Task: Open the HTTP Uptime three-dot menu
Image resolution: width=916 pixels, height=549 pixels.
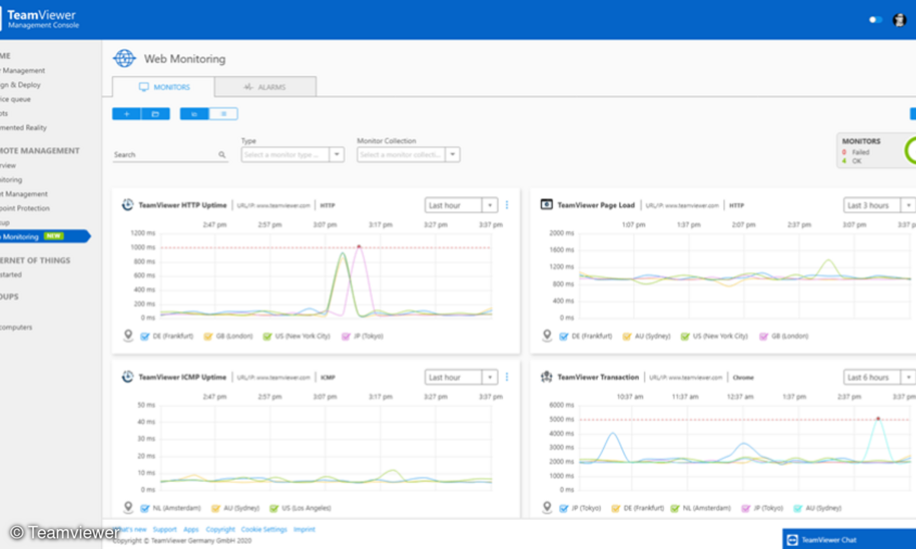Action: [x=507, y=205]
